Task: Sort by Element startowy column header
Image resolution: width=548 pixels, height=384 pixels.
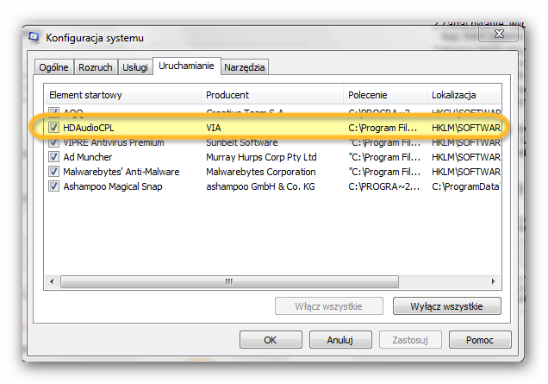Action: point(122,95)
